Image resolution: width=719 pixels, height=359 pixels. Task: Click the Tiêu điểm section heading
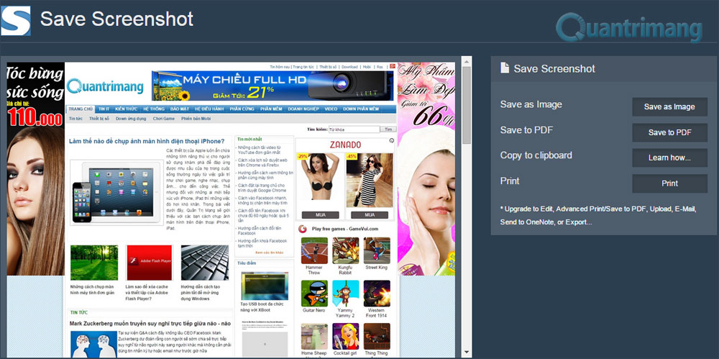(x=247, y=263)
